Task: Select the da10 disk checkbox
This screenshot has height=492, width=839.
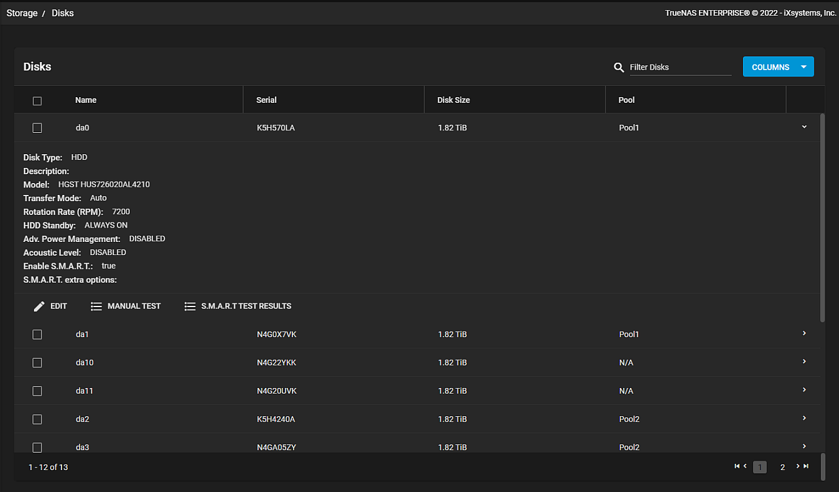Action: pos(37,363)
